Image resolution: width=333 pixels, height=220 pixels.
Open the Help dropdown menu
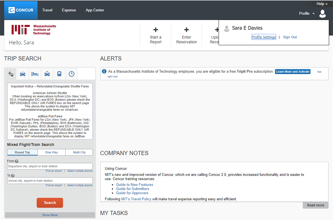pyautogui.click(x=322, y=4)
